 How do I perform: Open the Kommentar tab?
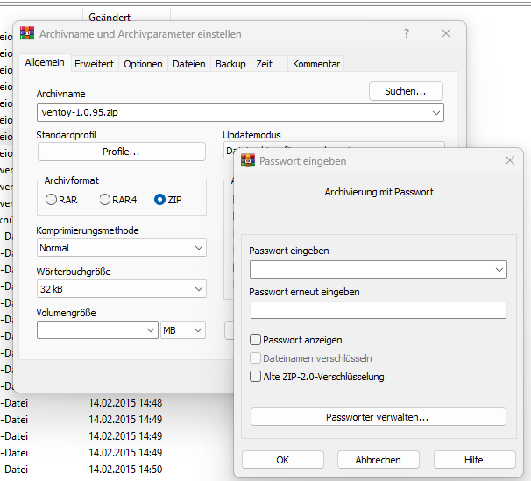click(316, 64)
